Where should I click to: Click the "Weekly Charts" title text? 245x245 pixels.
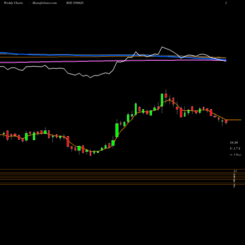[13, 3]
